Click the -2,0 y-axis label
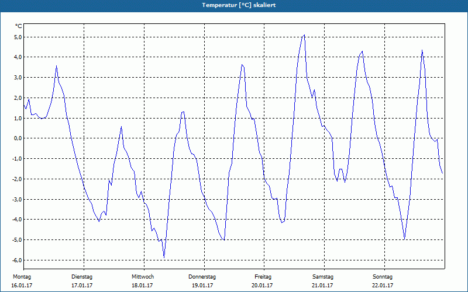 click(18, 179)
